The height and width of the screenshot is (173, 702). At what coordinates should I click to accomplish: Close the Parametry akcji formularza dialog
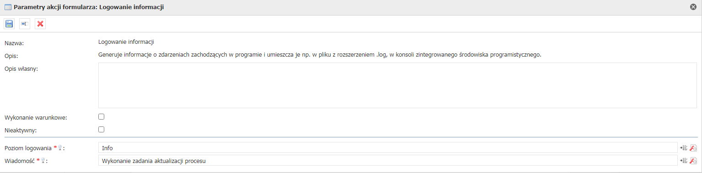coord(693,7)
